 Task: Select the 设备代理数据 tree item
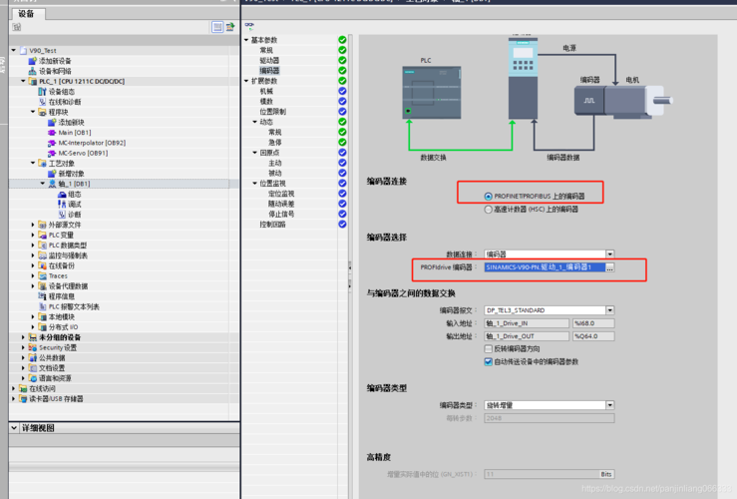(68, 286)
